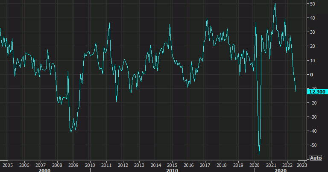The height and width of the screenshot is (172, 328).
Task: Click the 2011 year label on the time axis
Action: point(106,165)
